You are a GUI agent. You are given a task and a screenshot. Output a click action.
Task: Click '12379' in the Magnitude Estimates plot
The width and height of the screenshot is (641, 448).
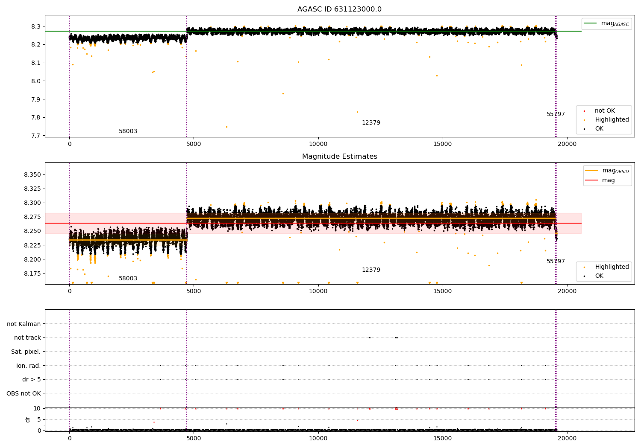(371, 270)
